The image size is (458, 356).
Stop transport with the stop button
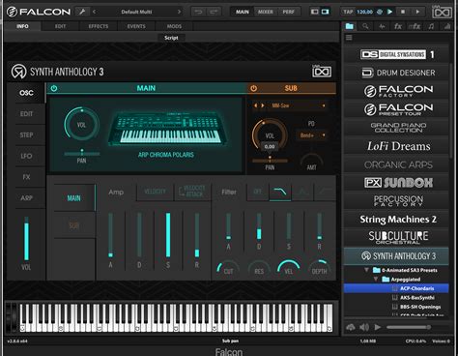point(403,12)
